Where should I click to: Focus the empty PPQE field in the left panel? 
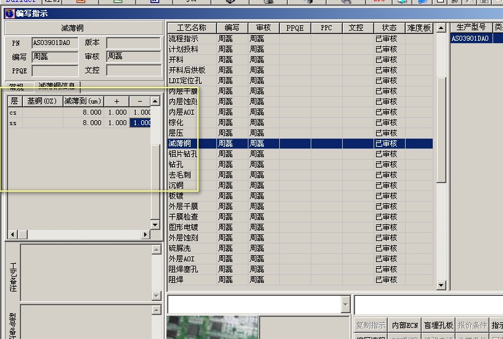tap(55, 70)
